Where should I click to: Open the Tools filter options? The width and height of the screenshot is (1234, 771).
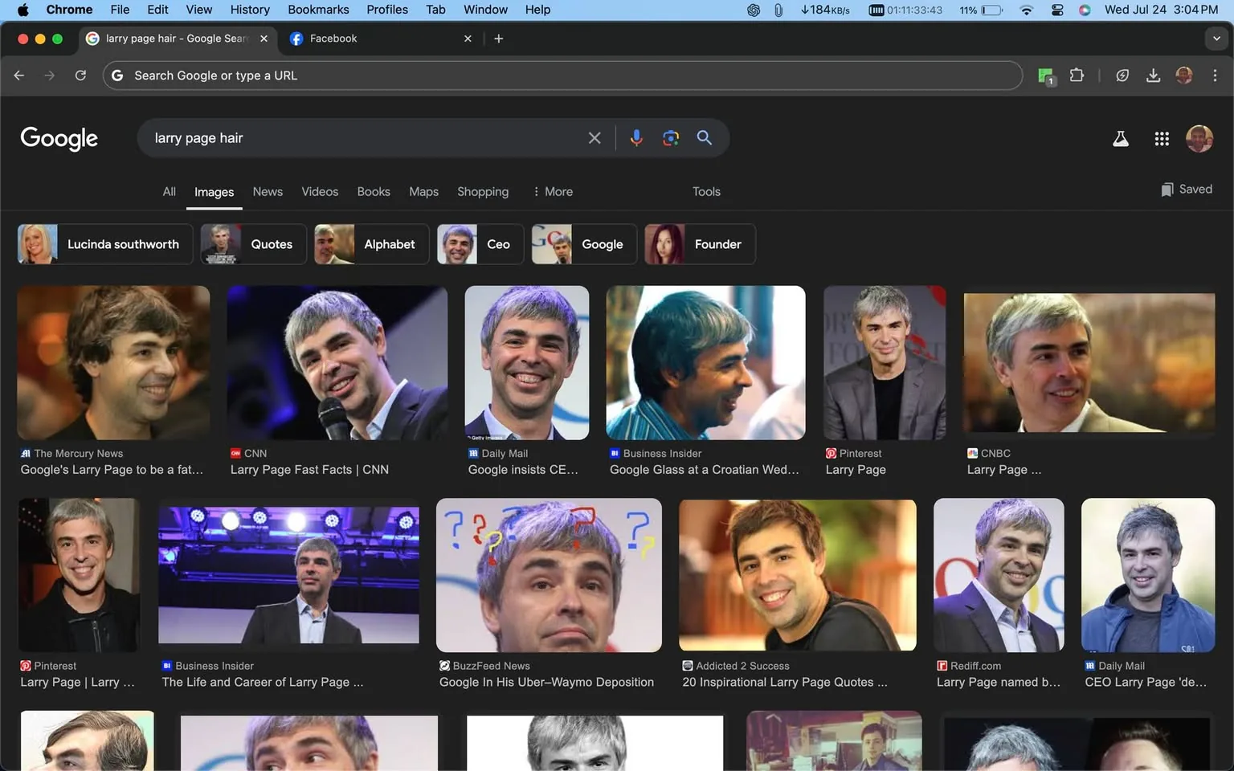pyautogui.click(x=705, y=191)
